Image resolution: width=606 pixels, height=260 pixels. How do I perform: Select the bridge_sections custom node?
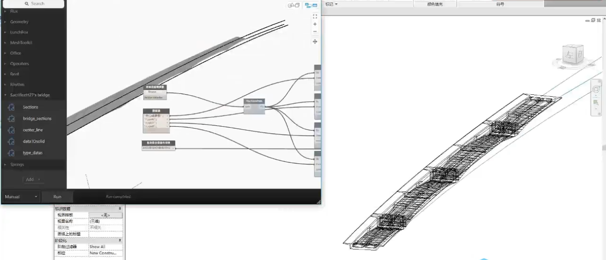pos(37,119)
